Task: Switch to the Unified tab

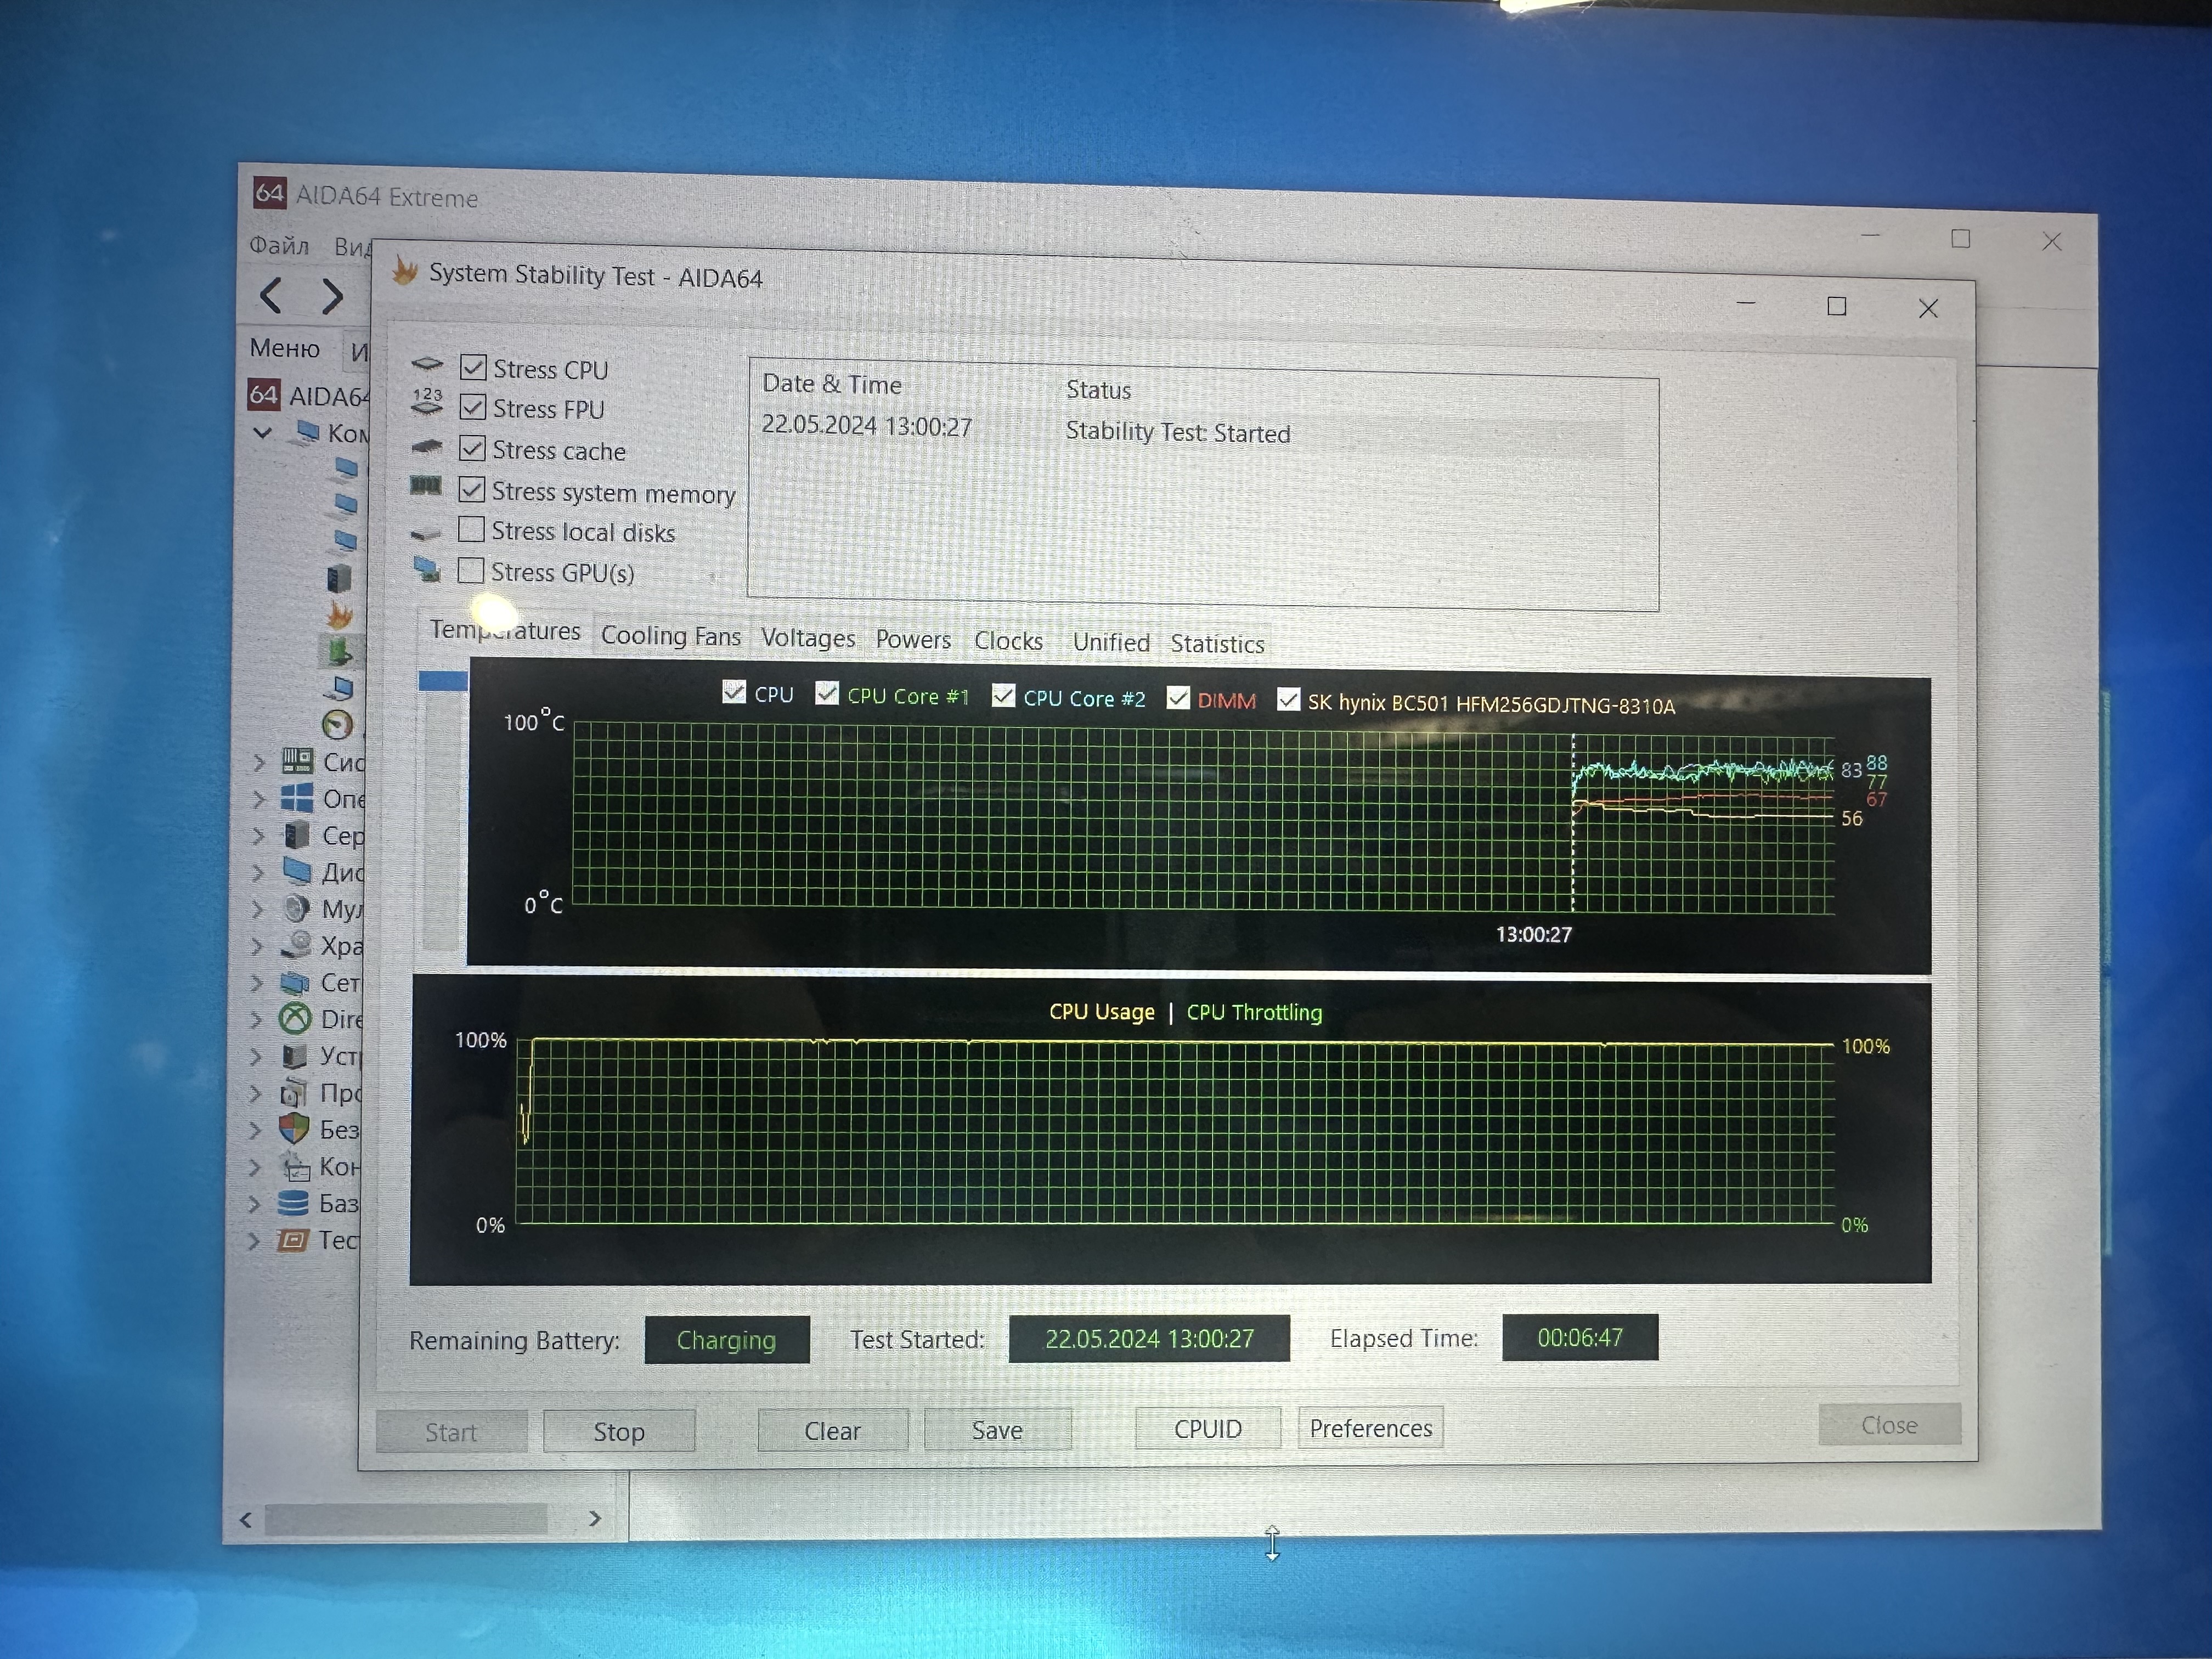Action: coord(1111,642)
